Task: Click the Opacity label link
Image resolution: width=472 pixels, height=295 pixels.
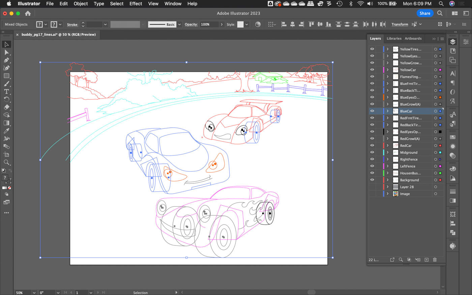Action: 191,24
